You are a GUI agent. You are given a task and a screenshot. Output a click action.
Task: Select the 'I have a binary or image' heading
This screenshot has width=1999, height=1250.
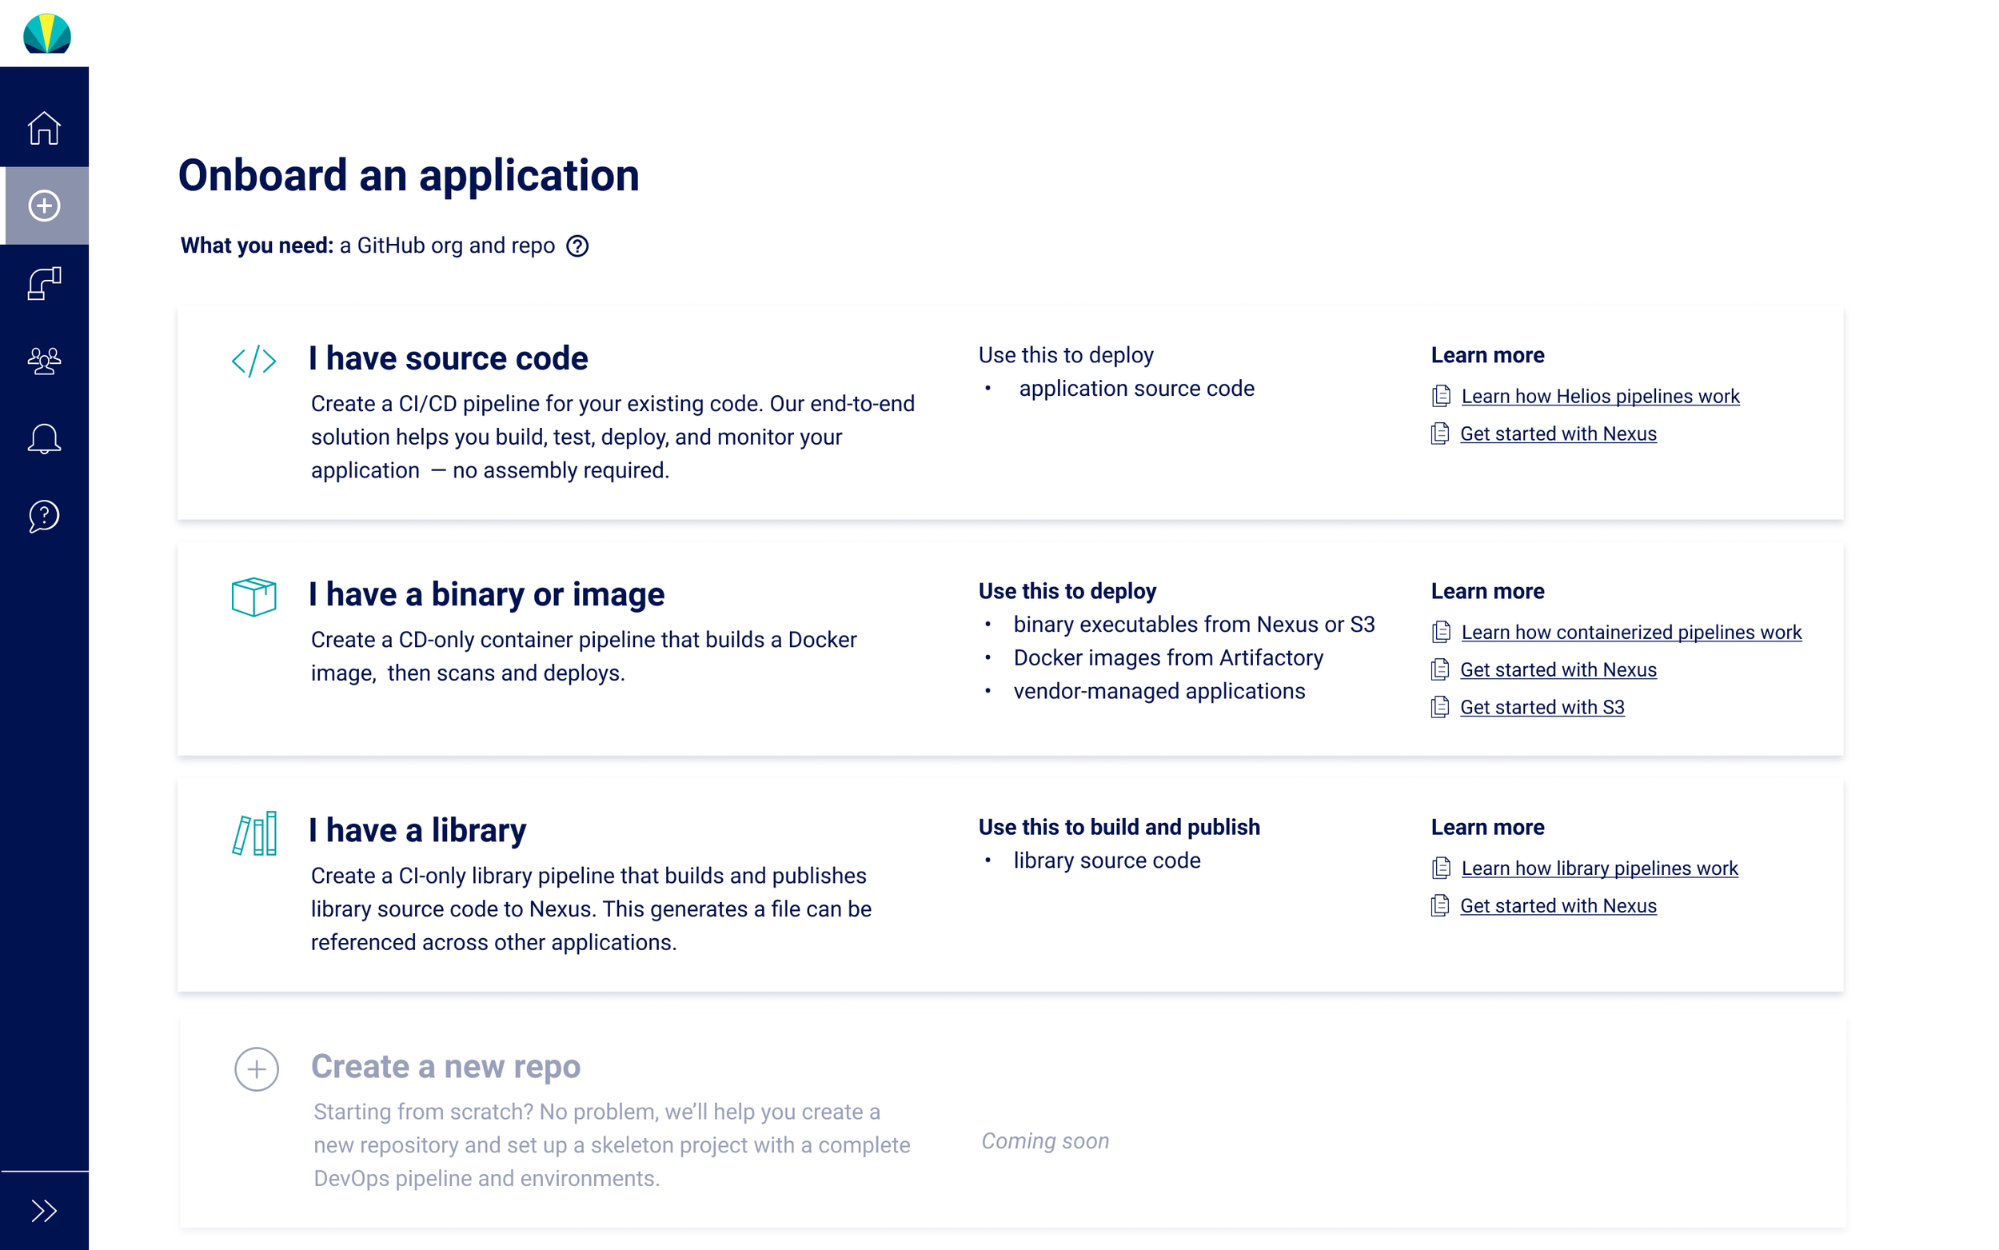[486, 594]
